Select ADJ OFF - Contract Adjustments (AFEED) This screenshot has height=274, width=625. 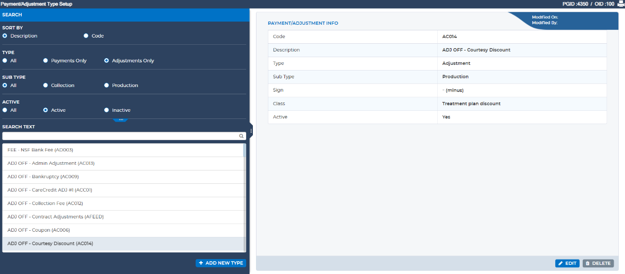(x=122, y=217)
